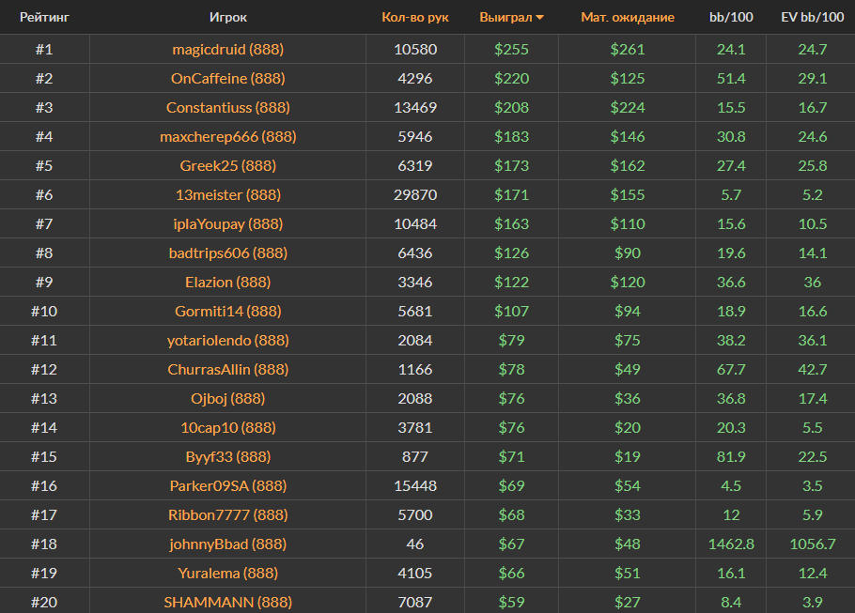This screenshot has height=613, width=855.
Task: Open maxcherep666 (888) profile
Action: point(228,136)
